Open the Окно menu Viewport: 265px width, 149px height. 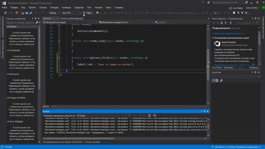tap(108, 7)
